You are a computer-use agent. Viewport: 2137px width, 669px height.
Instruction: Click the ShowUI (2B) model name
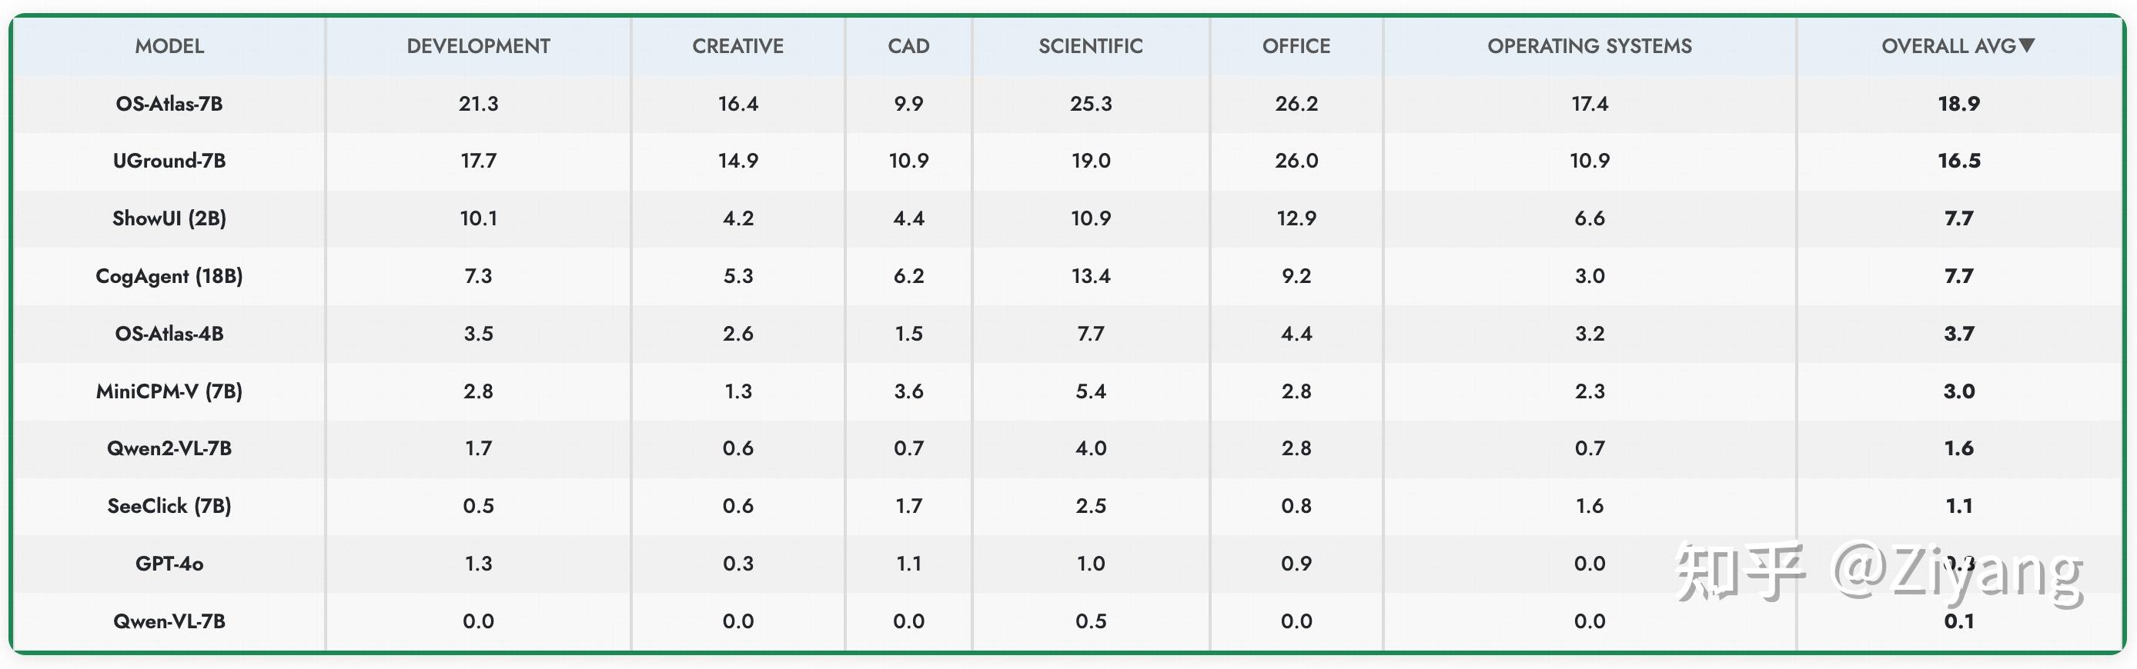click(x=169, y=218)
